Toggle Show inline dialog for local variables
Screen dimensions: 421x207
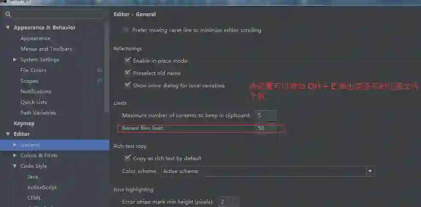click(128, 85)
